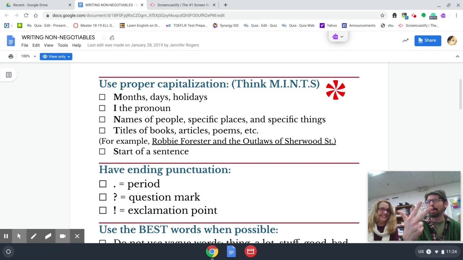Open the Chrome OS launcher circle
The height and width of the screenshot is (260, 463).
coord(8,252)
